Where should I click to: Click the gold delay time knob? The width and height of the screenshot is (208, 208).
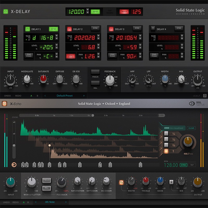click(x=188, y=141)
